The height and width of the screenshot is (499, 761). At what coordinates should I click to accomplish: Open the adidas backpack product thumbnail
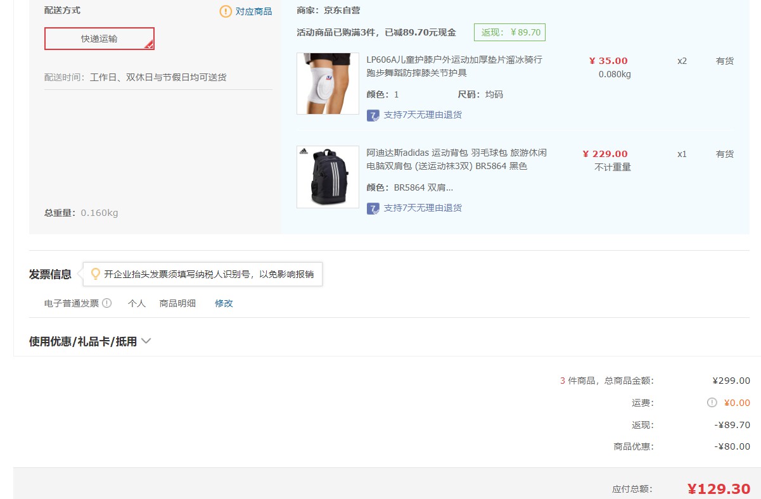click(x=328, y=177)
